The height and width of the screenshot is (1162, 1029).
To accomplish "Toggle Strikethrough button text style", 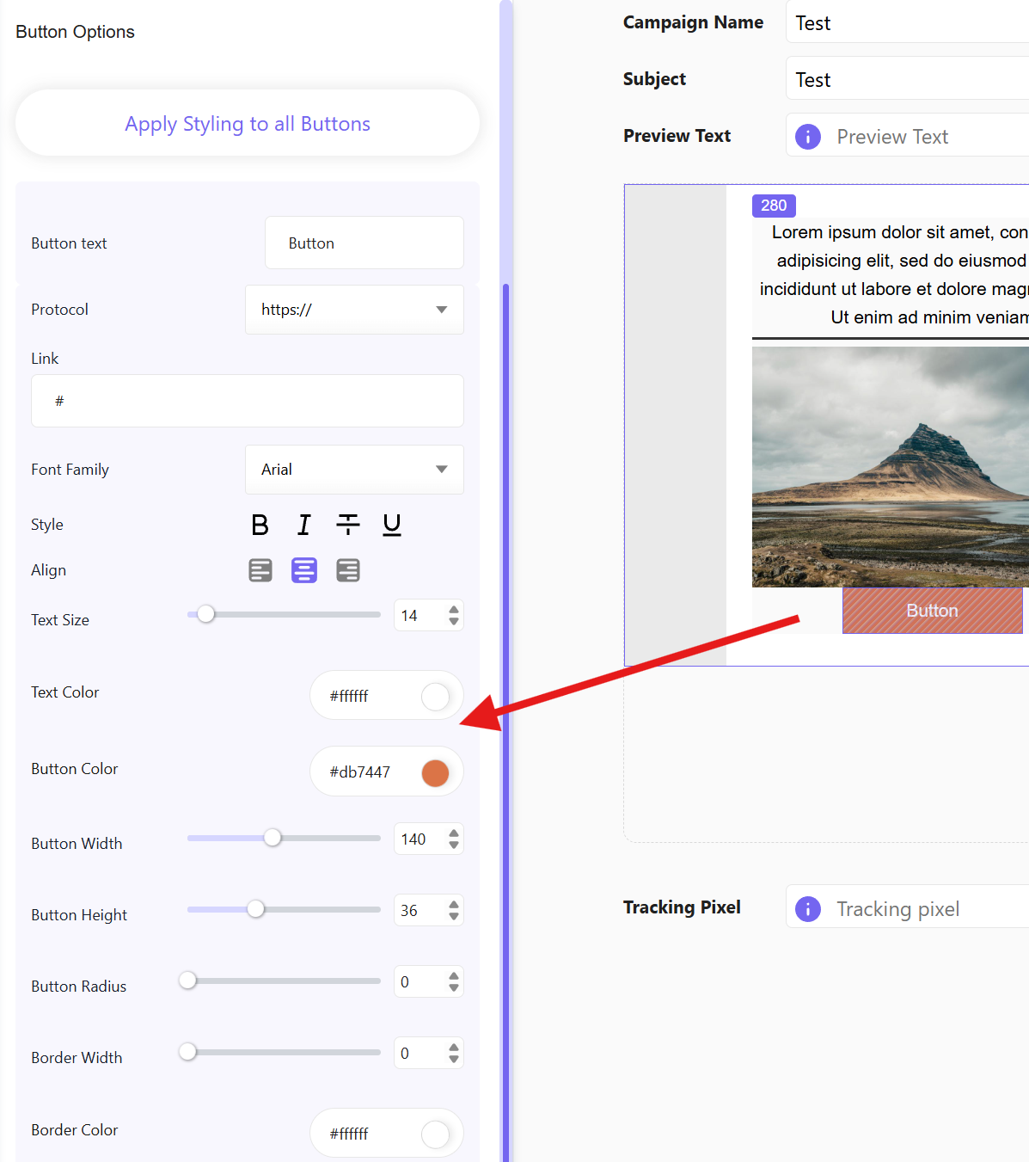I will coord(348,525).
